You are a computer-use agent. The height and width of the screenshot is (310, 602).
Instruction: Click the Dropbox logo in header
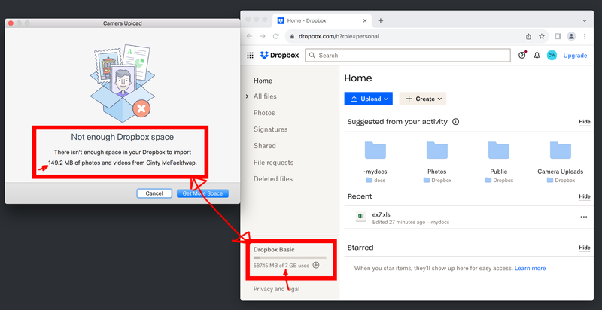(279, 55)
